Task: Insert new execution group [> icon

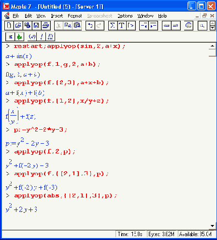Action: (x=130, y=26)
